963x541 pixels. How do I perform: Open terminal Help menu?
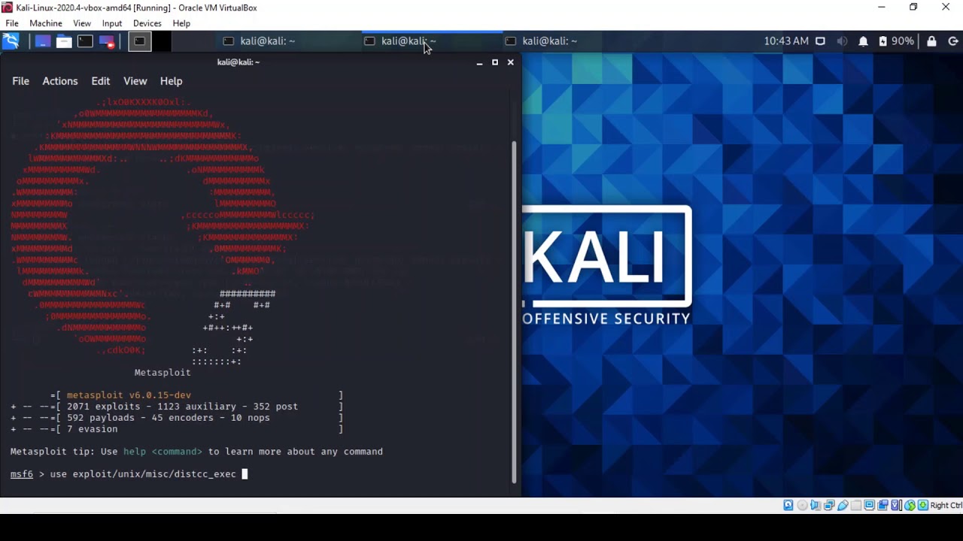pyautogui.click(x=171, y=81)
